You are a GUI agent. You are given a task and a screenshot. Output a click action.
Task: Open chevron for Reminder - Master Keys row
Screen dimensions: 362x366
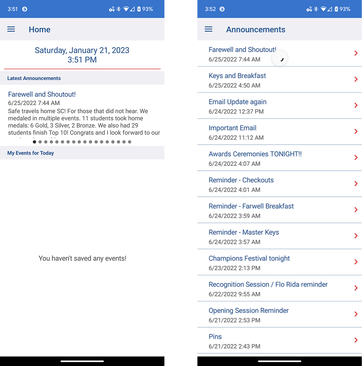tap(356, 236)
